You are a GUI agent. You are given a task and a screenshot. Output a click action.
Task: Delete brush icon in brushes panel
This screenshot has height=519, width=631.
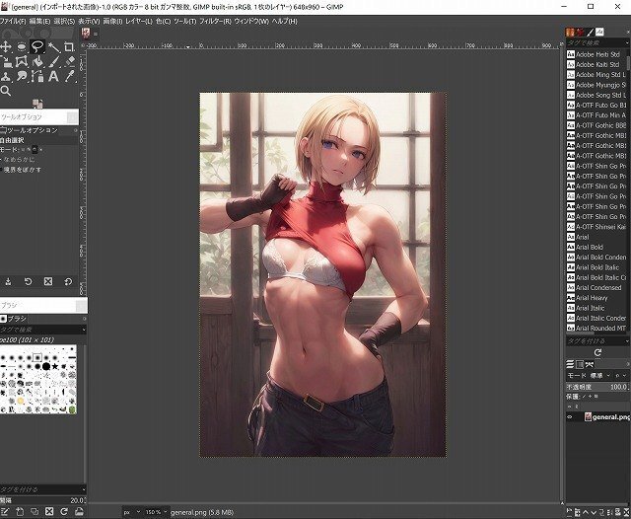[x=49, y=512]
